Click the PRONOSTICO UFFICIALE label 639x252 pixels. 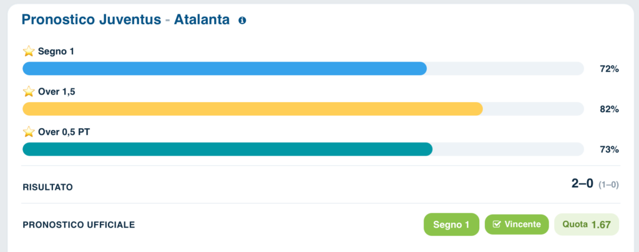coord(79,225)
